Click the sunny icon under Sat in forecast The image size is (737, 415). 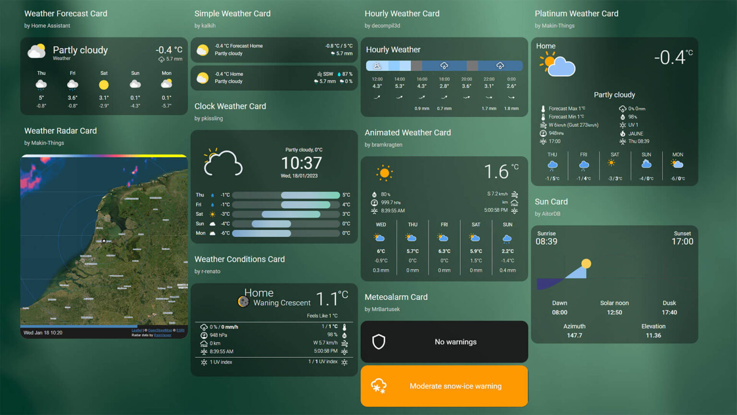point(104,85)
